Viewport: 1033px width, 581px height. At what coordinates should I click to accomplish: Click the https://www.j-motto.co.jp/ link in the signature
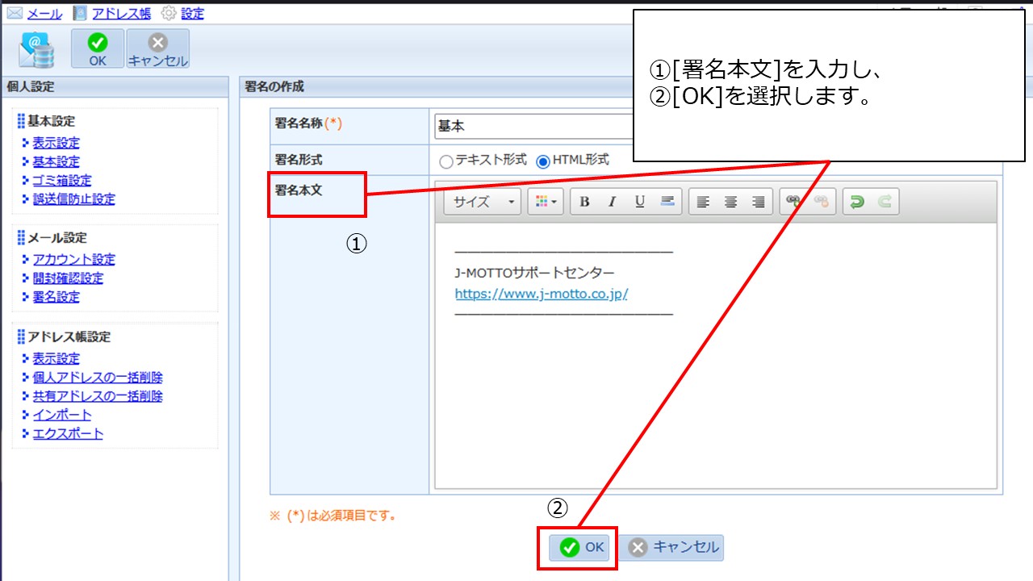pyautogui.click(x=541, y=294)
